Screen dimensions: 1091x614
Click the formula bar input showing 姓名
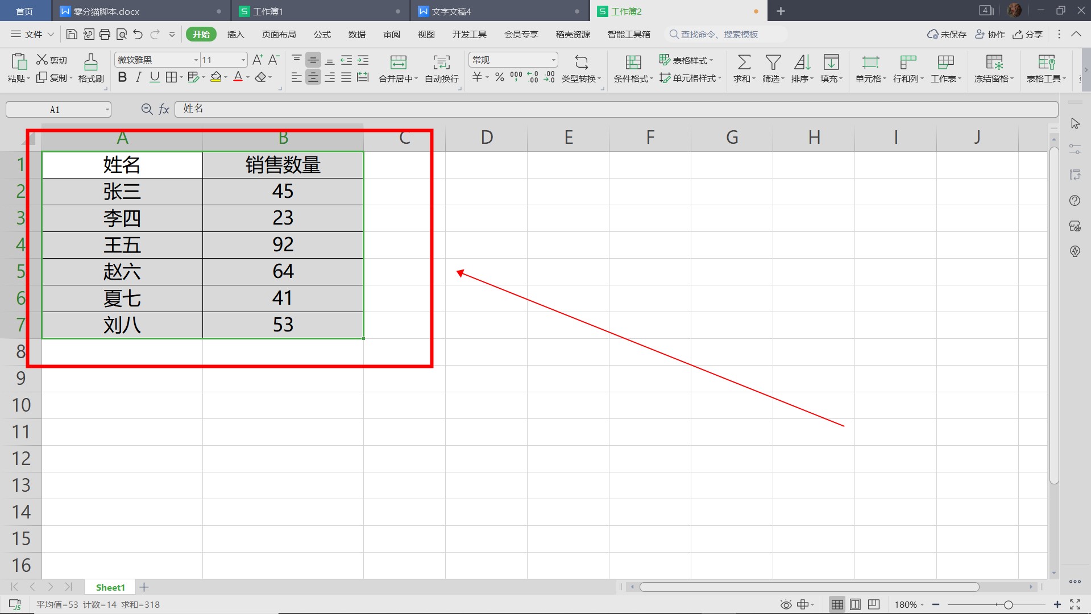click(x=614, y=109)
